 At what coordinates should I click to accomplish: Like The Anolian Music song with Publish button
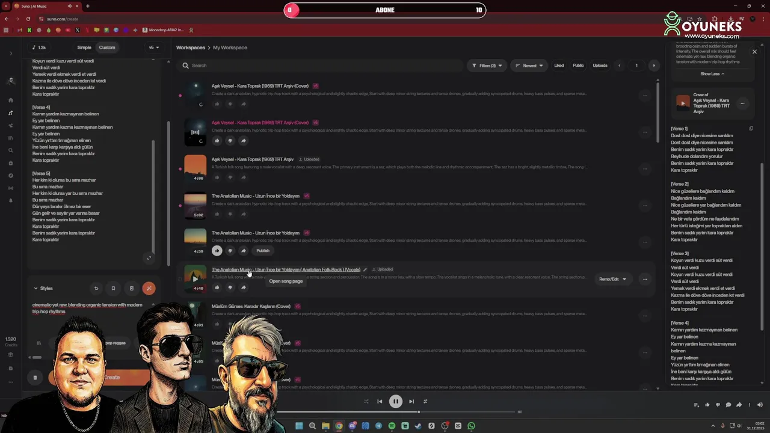[217, 251]
